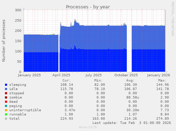The height and width of the screenshot is (131, 176).
Task: Click the 150 y-axis tick label
Action: click(x=18, y=41)
